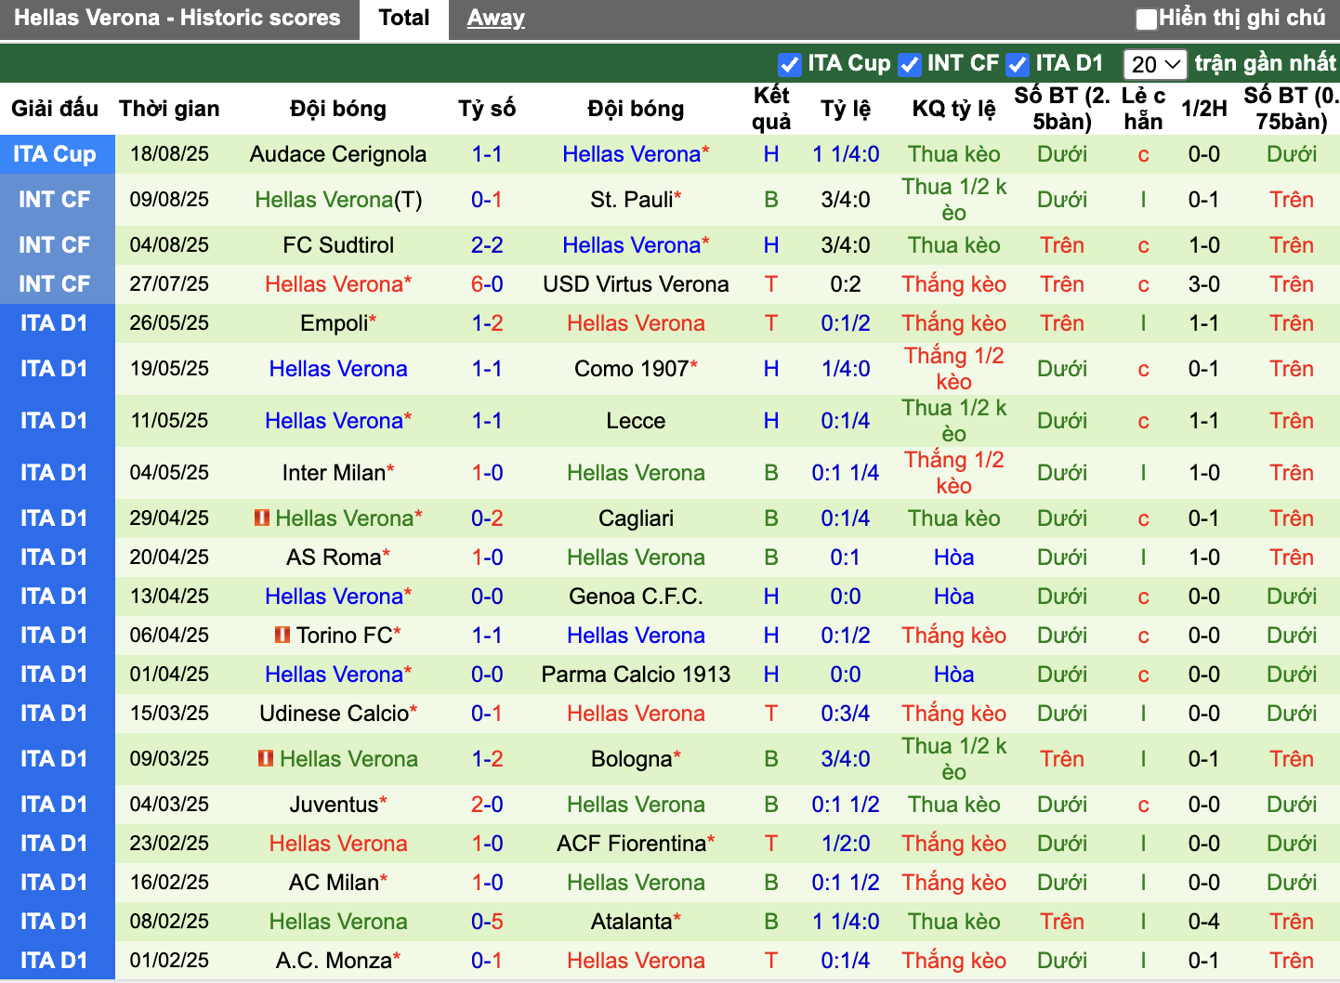Click the Thời gian column header

(169, 109)
